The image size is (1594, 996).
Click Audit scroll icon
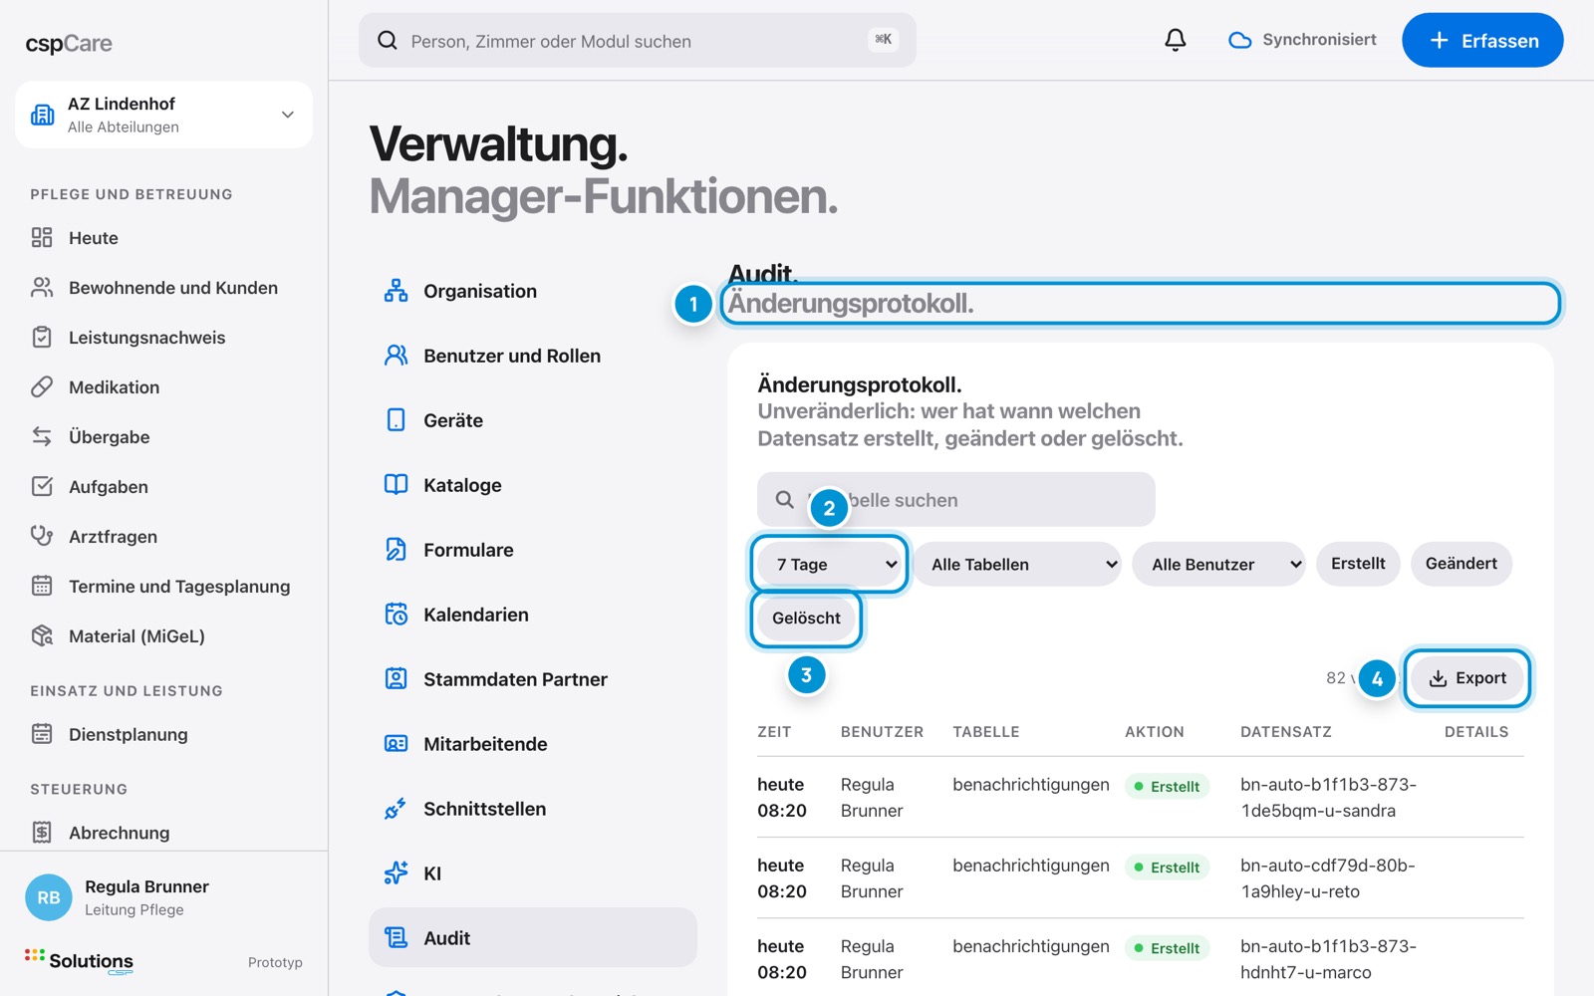pyautogui.click(x=397, y=938)
